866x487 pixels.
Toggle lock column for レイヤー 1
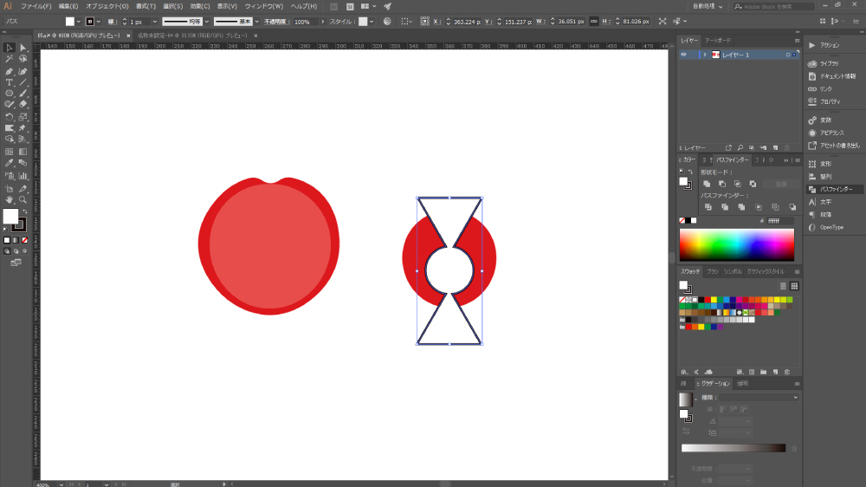(693, 55)
